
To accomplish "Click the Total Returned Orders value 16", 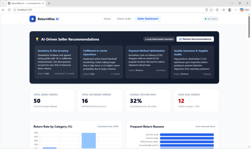I will (x=85, y=101).
